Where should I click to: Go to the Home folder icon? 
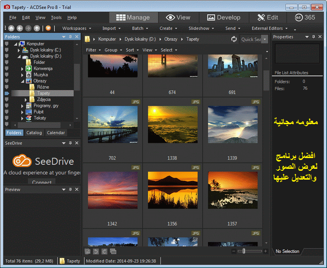pos(11,28)
